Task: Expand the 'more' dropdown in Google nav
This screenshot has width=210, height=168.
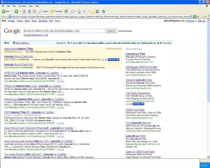Action: tap(58, 21)
